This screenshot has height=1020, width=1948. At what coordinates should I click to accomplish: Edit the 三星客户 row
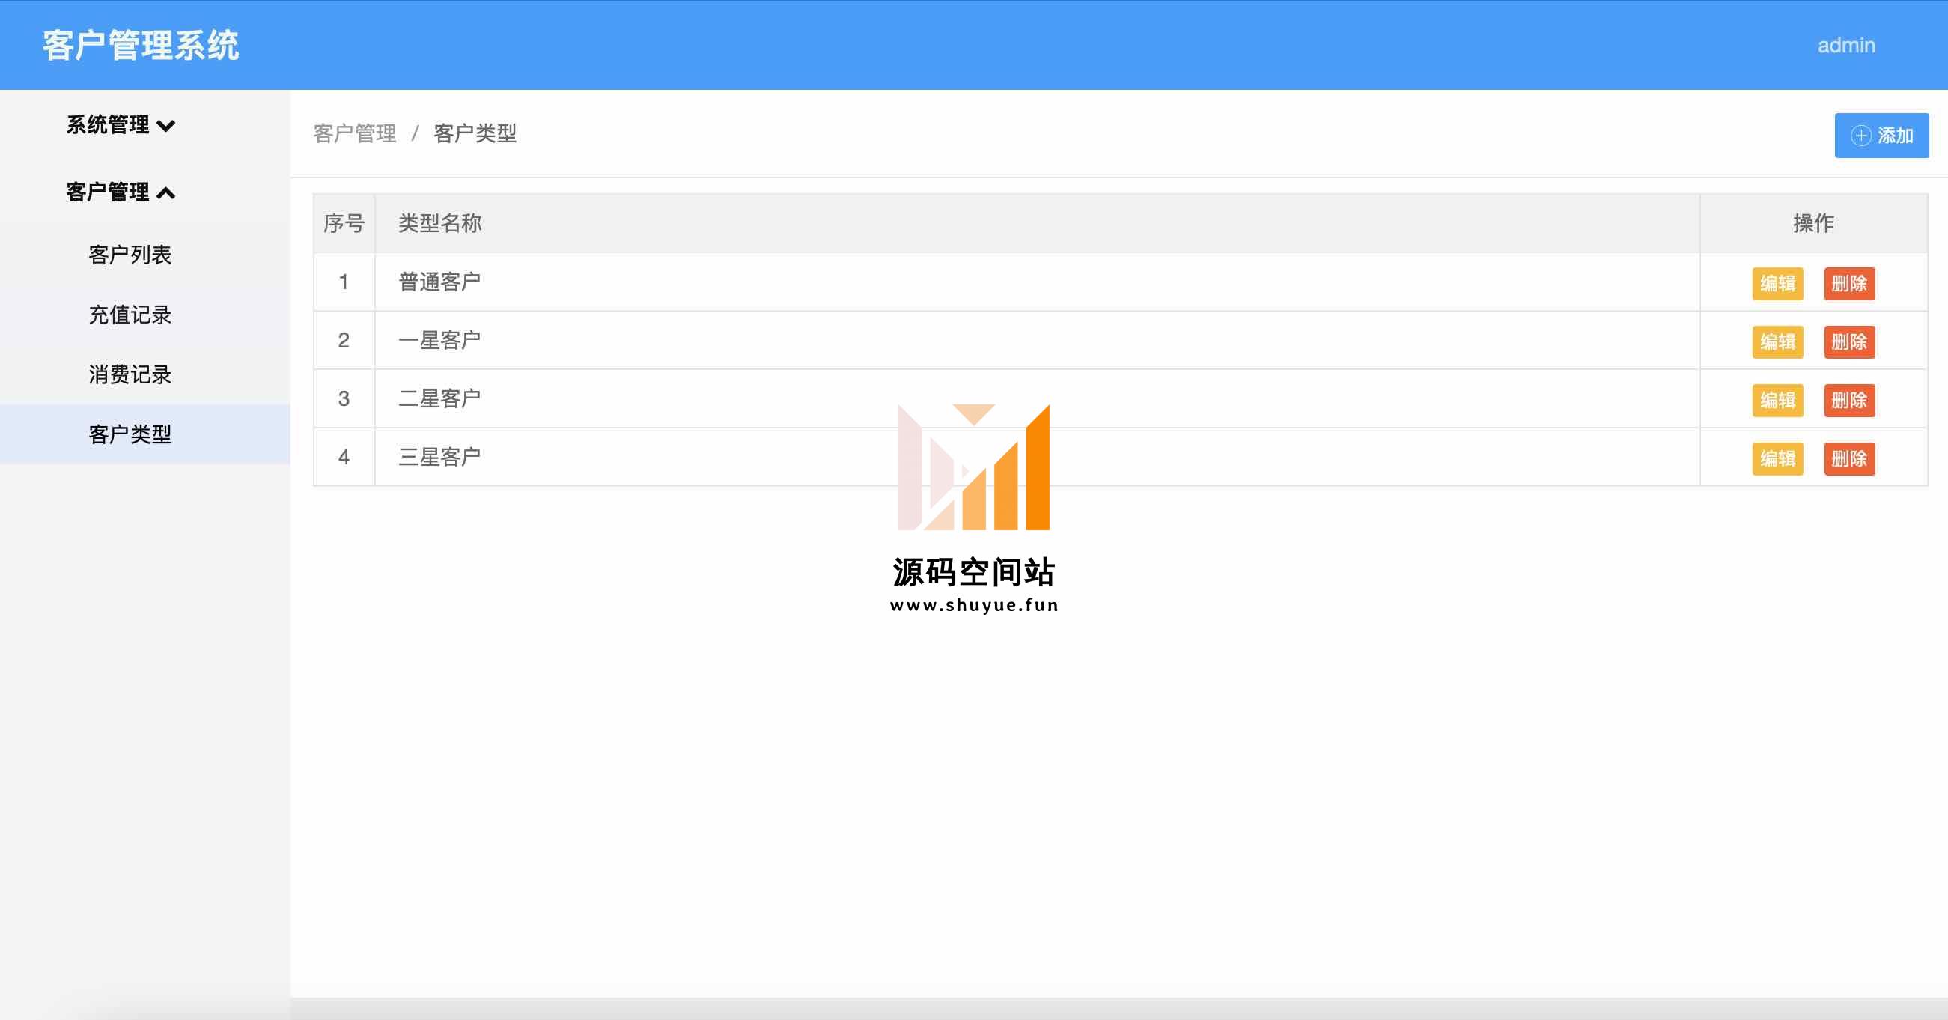pyautogui.click(x=1777, y=458)
